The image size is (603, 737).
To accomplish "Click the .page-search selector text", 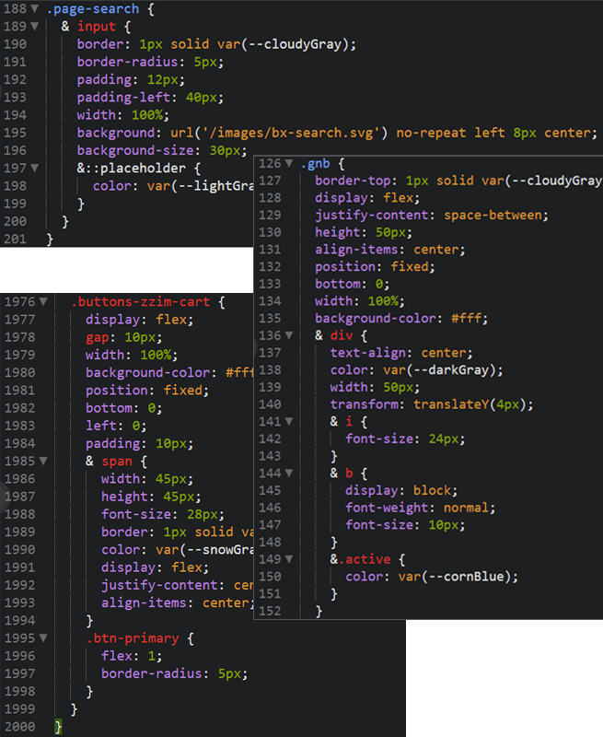I will click(x=93, y=9).
